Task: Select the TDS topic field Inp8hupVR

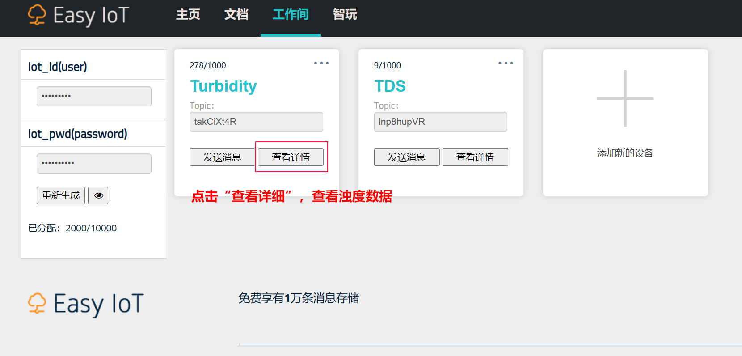Action: pos(441,122)
